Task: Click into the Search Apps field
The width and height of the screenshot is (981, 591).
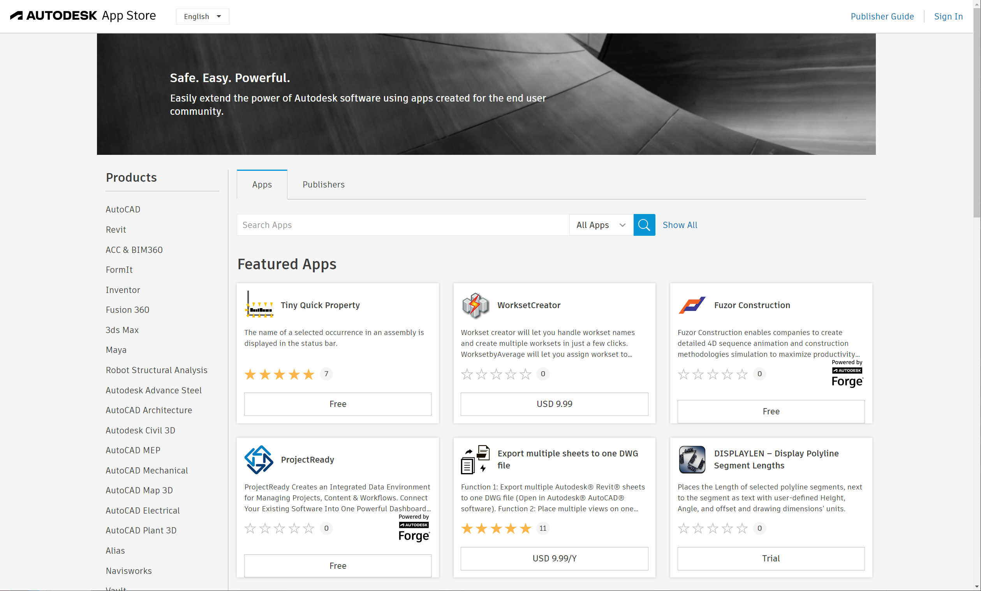Action: coord(402,225)
